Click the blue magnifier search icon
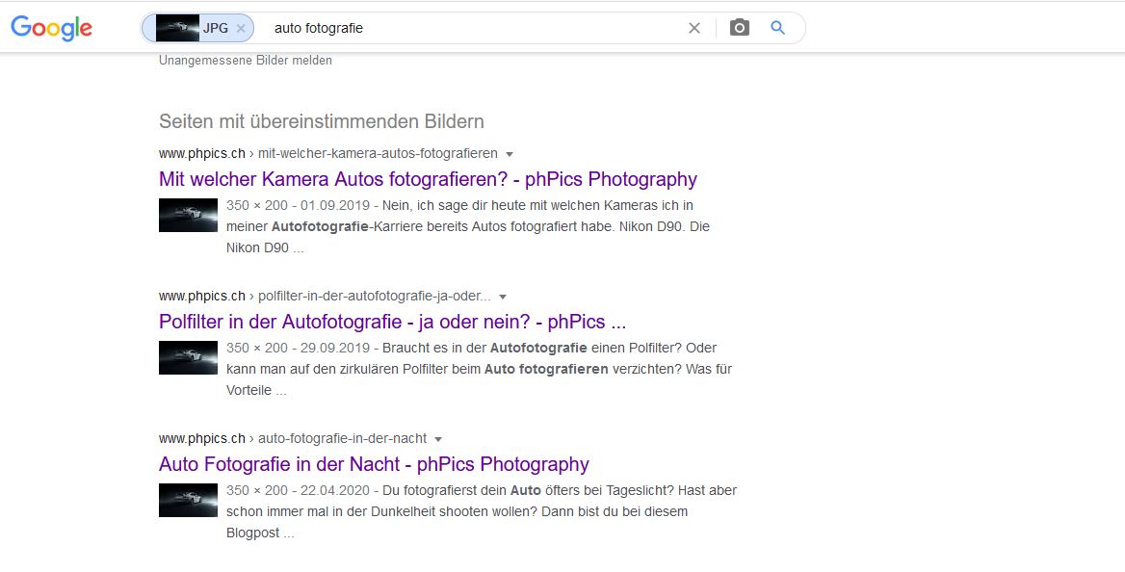The image size is (1125, 572). [x=777, y=28]
